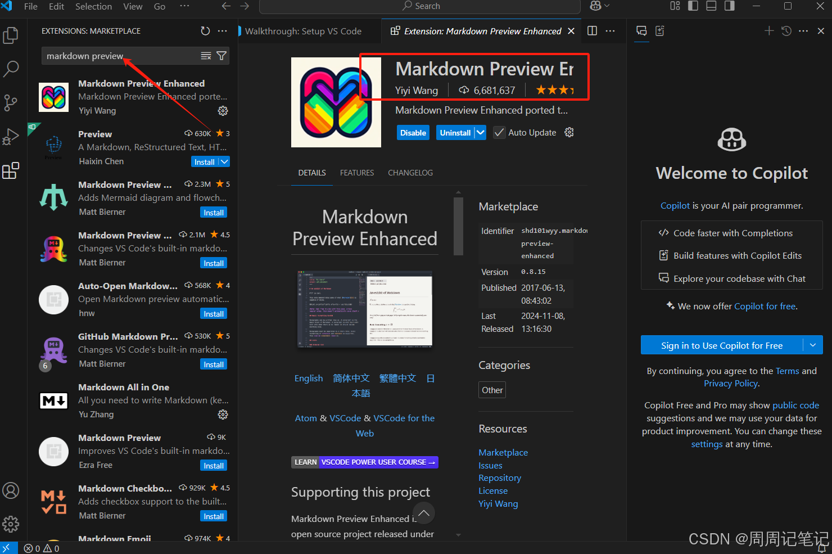Open the File menu
Viewport: 832px width, 554px height.
tap(31, 6)
